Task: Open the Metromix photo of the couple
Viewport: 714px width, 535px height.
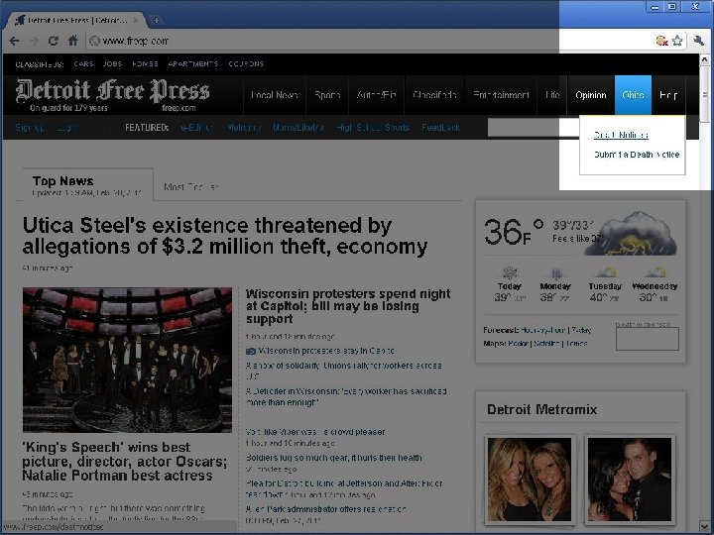Action: point(630,480)
